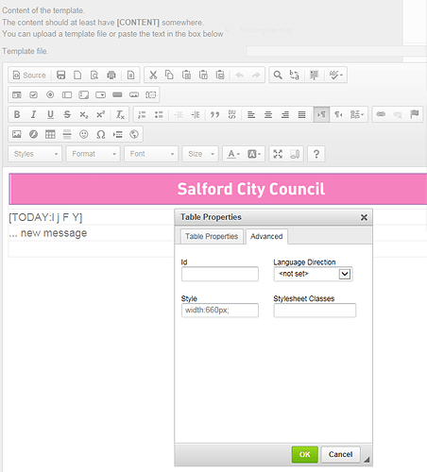Click the Remove Format icon

(120, 114)
